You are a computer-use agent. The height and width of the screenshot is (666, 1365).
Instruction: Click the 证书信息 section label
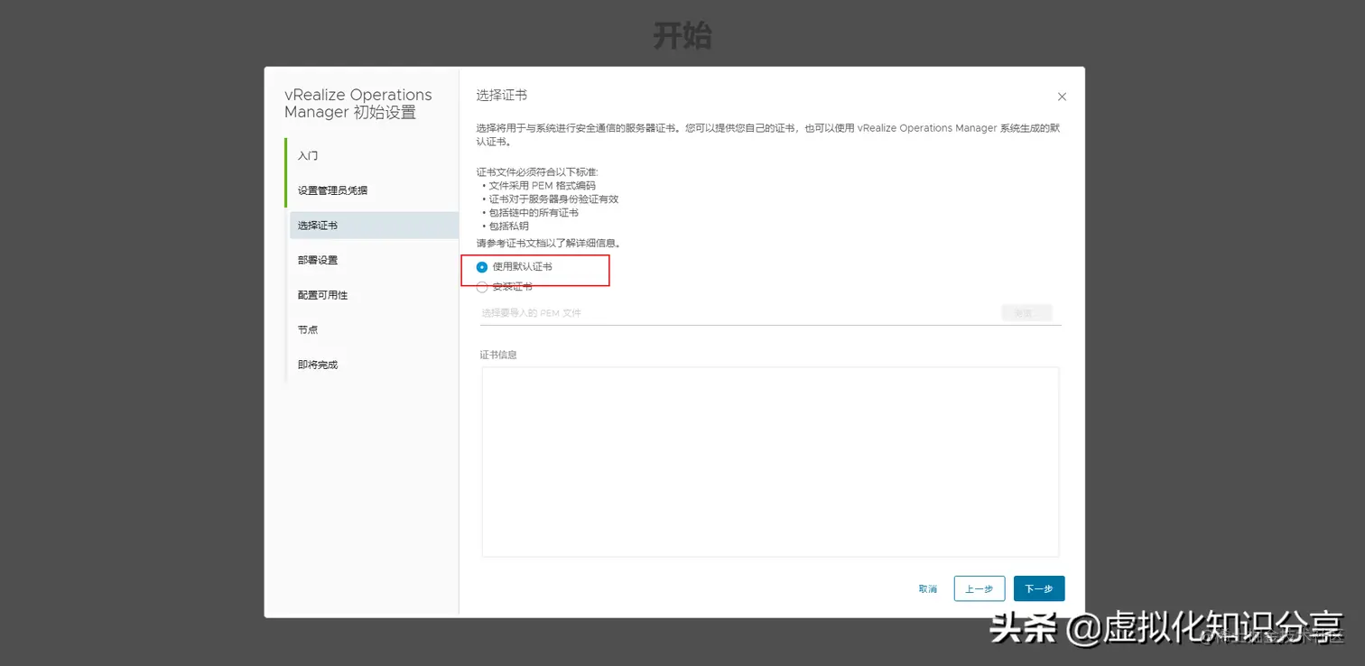(x=498, y=354)
